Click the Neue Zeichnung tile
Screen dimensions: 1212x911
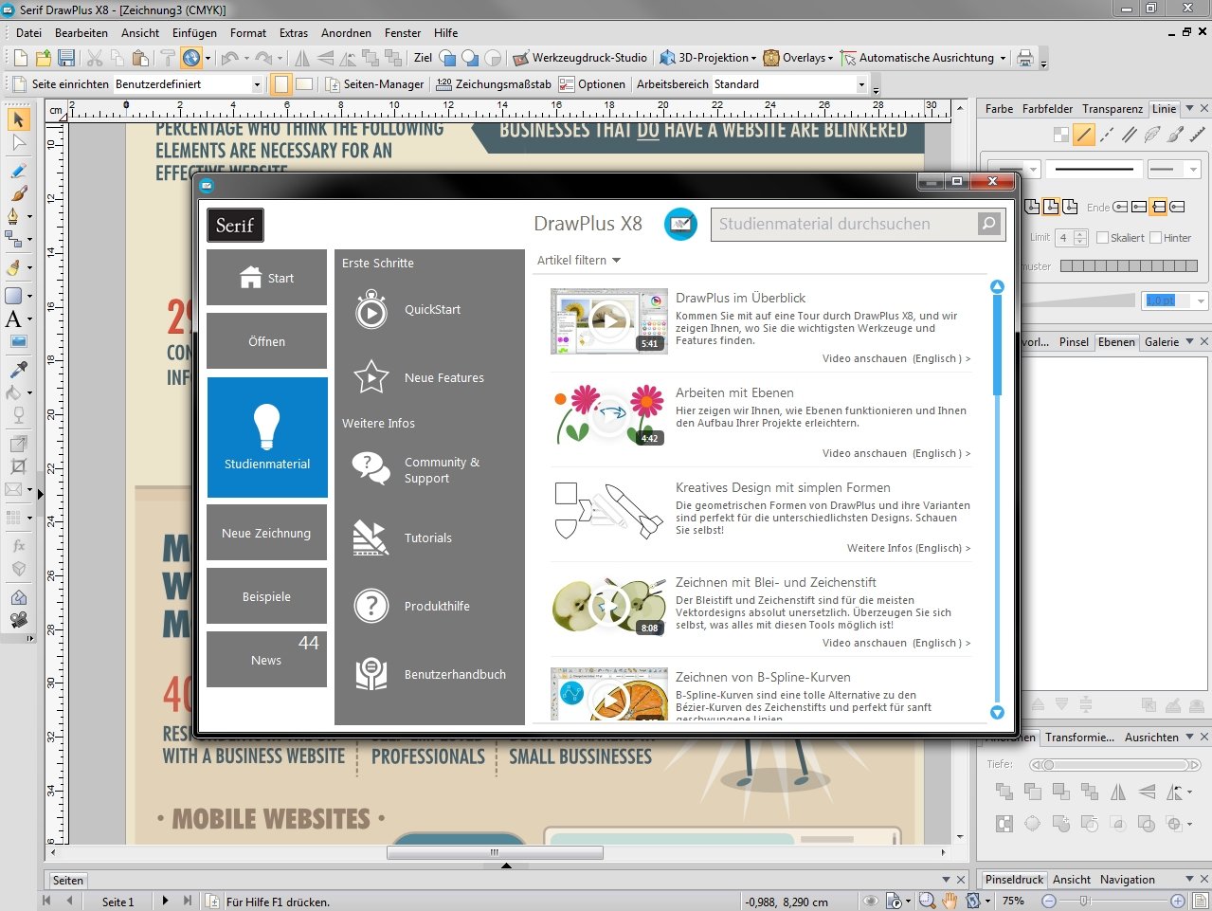point(266,533)
